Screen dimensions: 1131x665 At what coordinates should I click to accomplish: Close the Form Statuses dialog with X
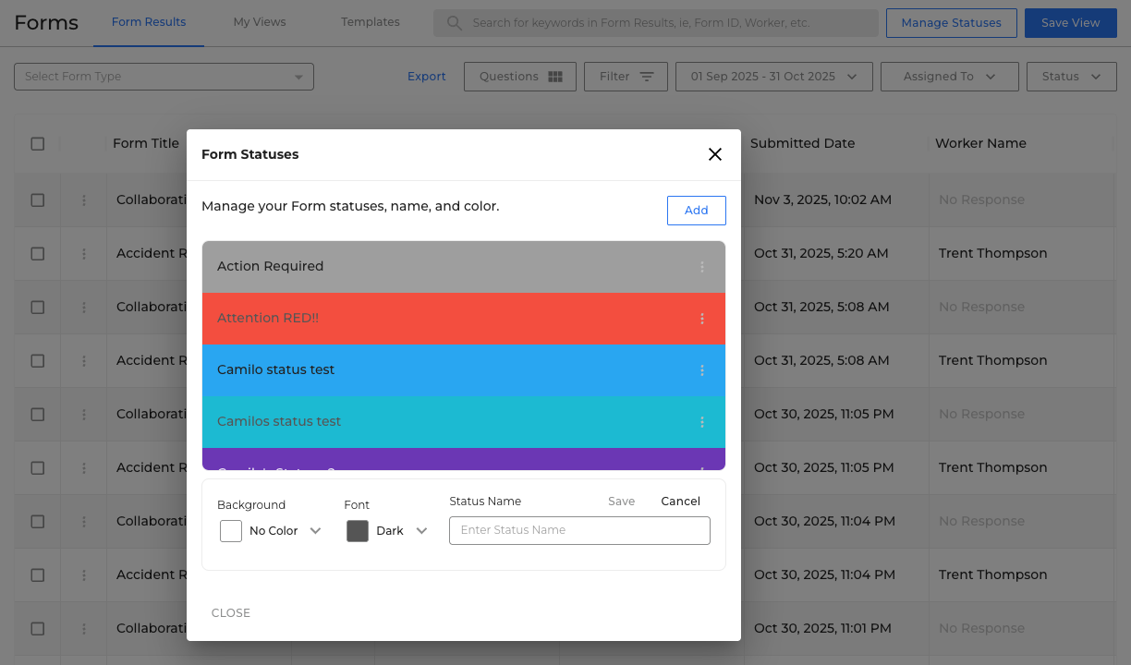[x=715, y=154]
